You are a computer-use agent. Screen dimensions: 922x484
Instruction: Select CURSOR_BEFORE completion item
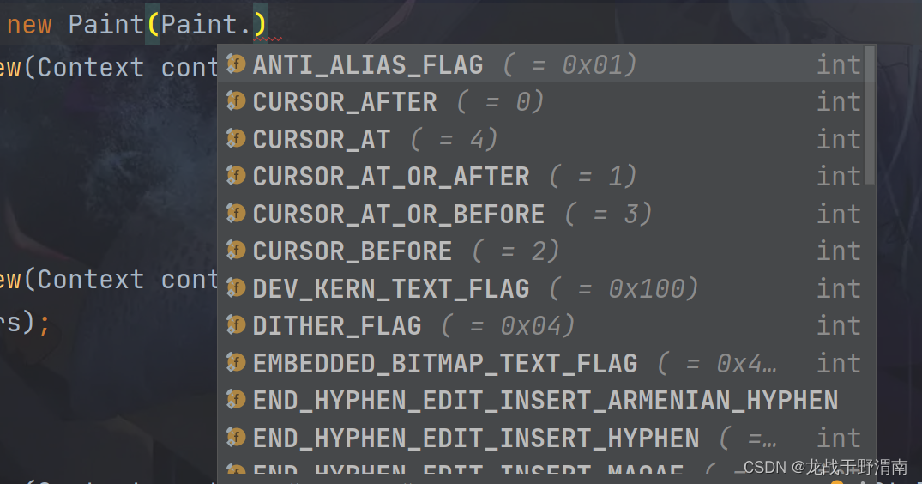tap(541, 251)
